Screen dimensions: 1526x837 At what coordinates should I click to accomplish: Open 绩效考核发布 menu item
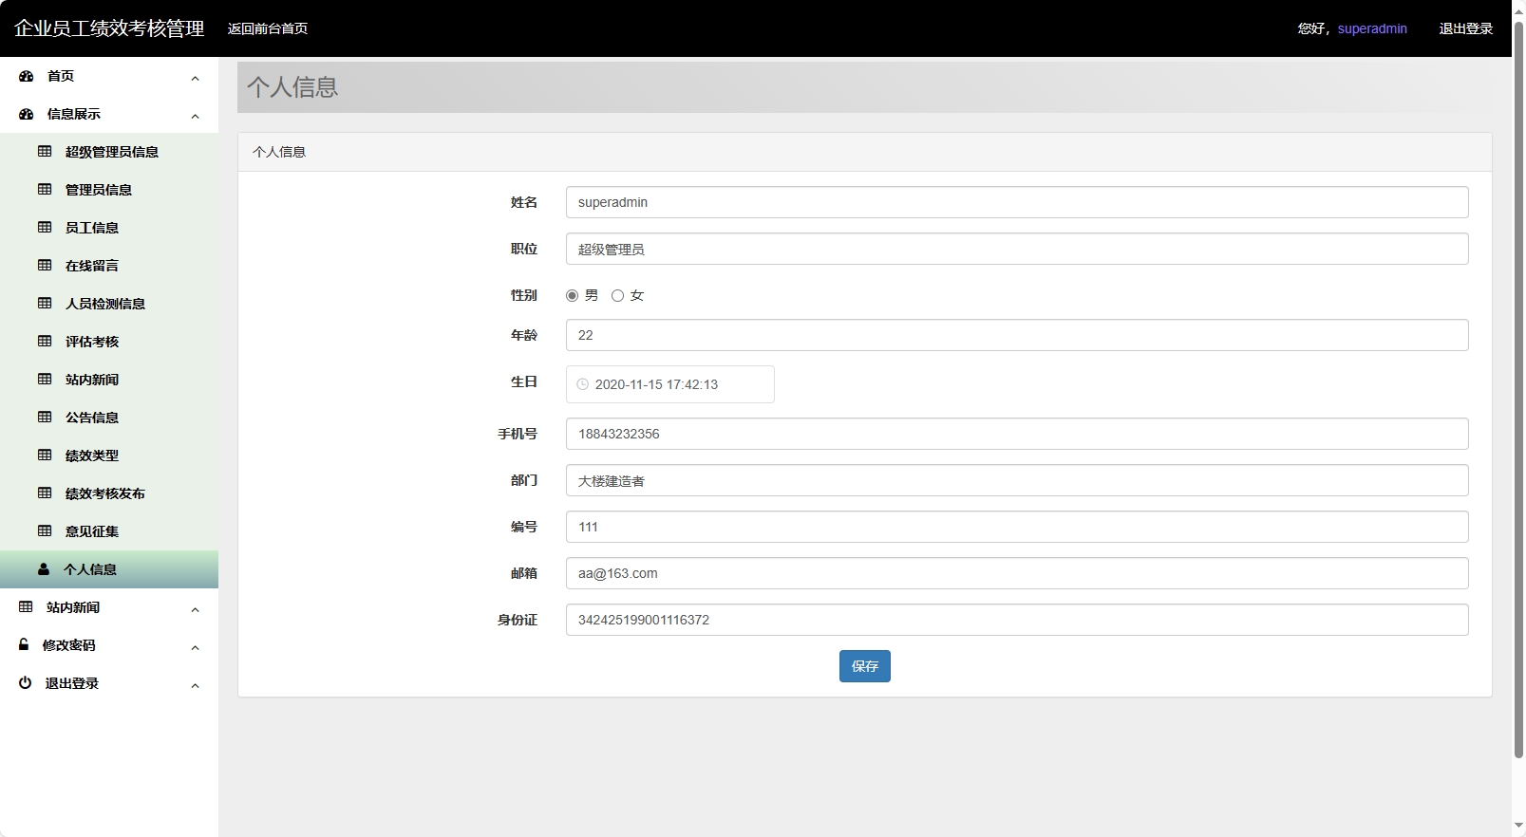coord(109,493)
